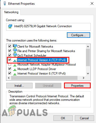The width and height of the screenshot is (96, 123).
Task: Click the Intel network adapter icon
Action: tap(10, 26)
